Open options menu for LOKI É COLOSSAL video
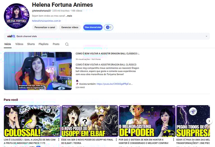Image resolution: width=215 pixels, height=147 pixels. click(59, 140)
